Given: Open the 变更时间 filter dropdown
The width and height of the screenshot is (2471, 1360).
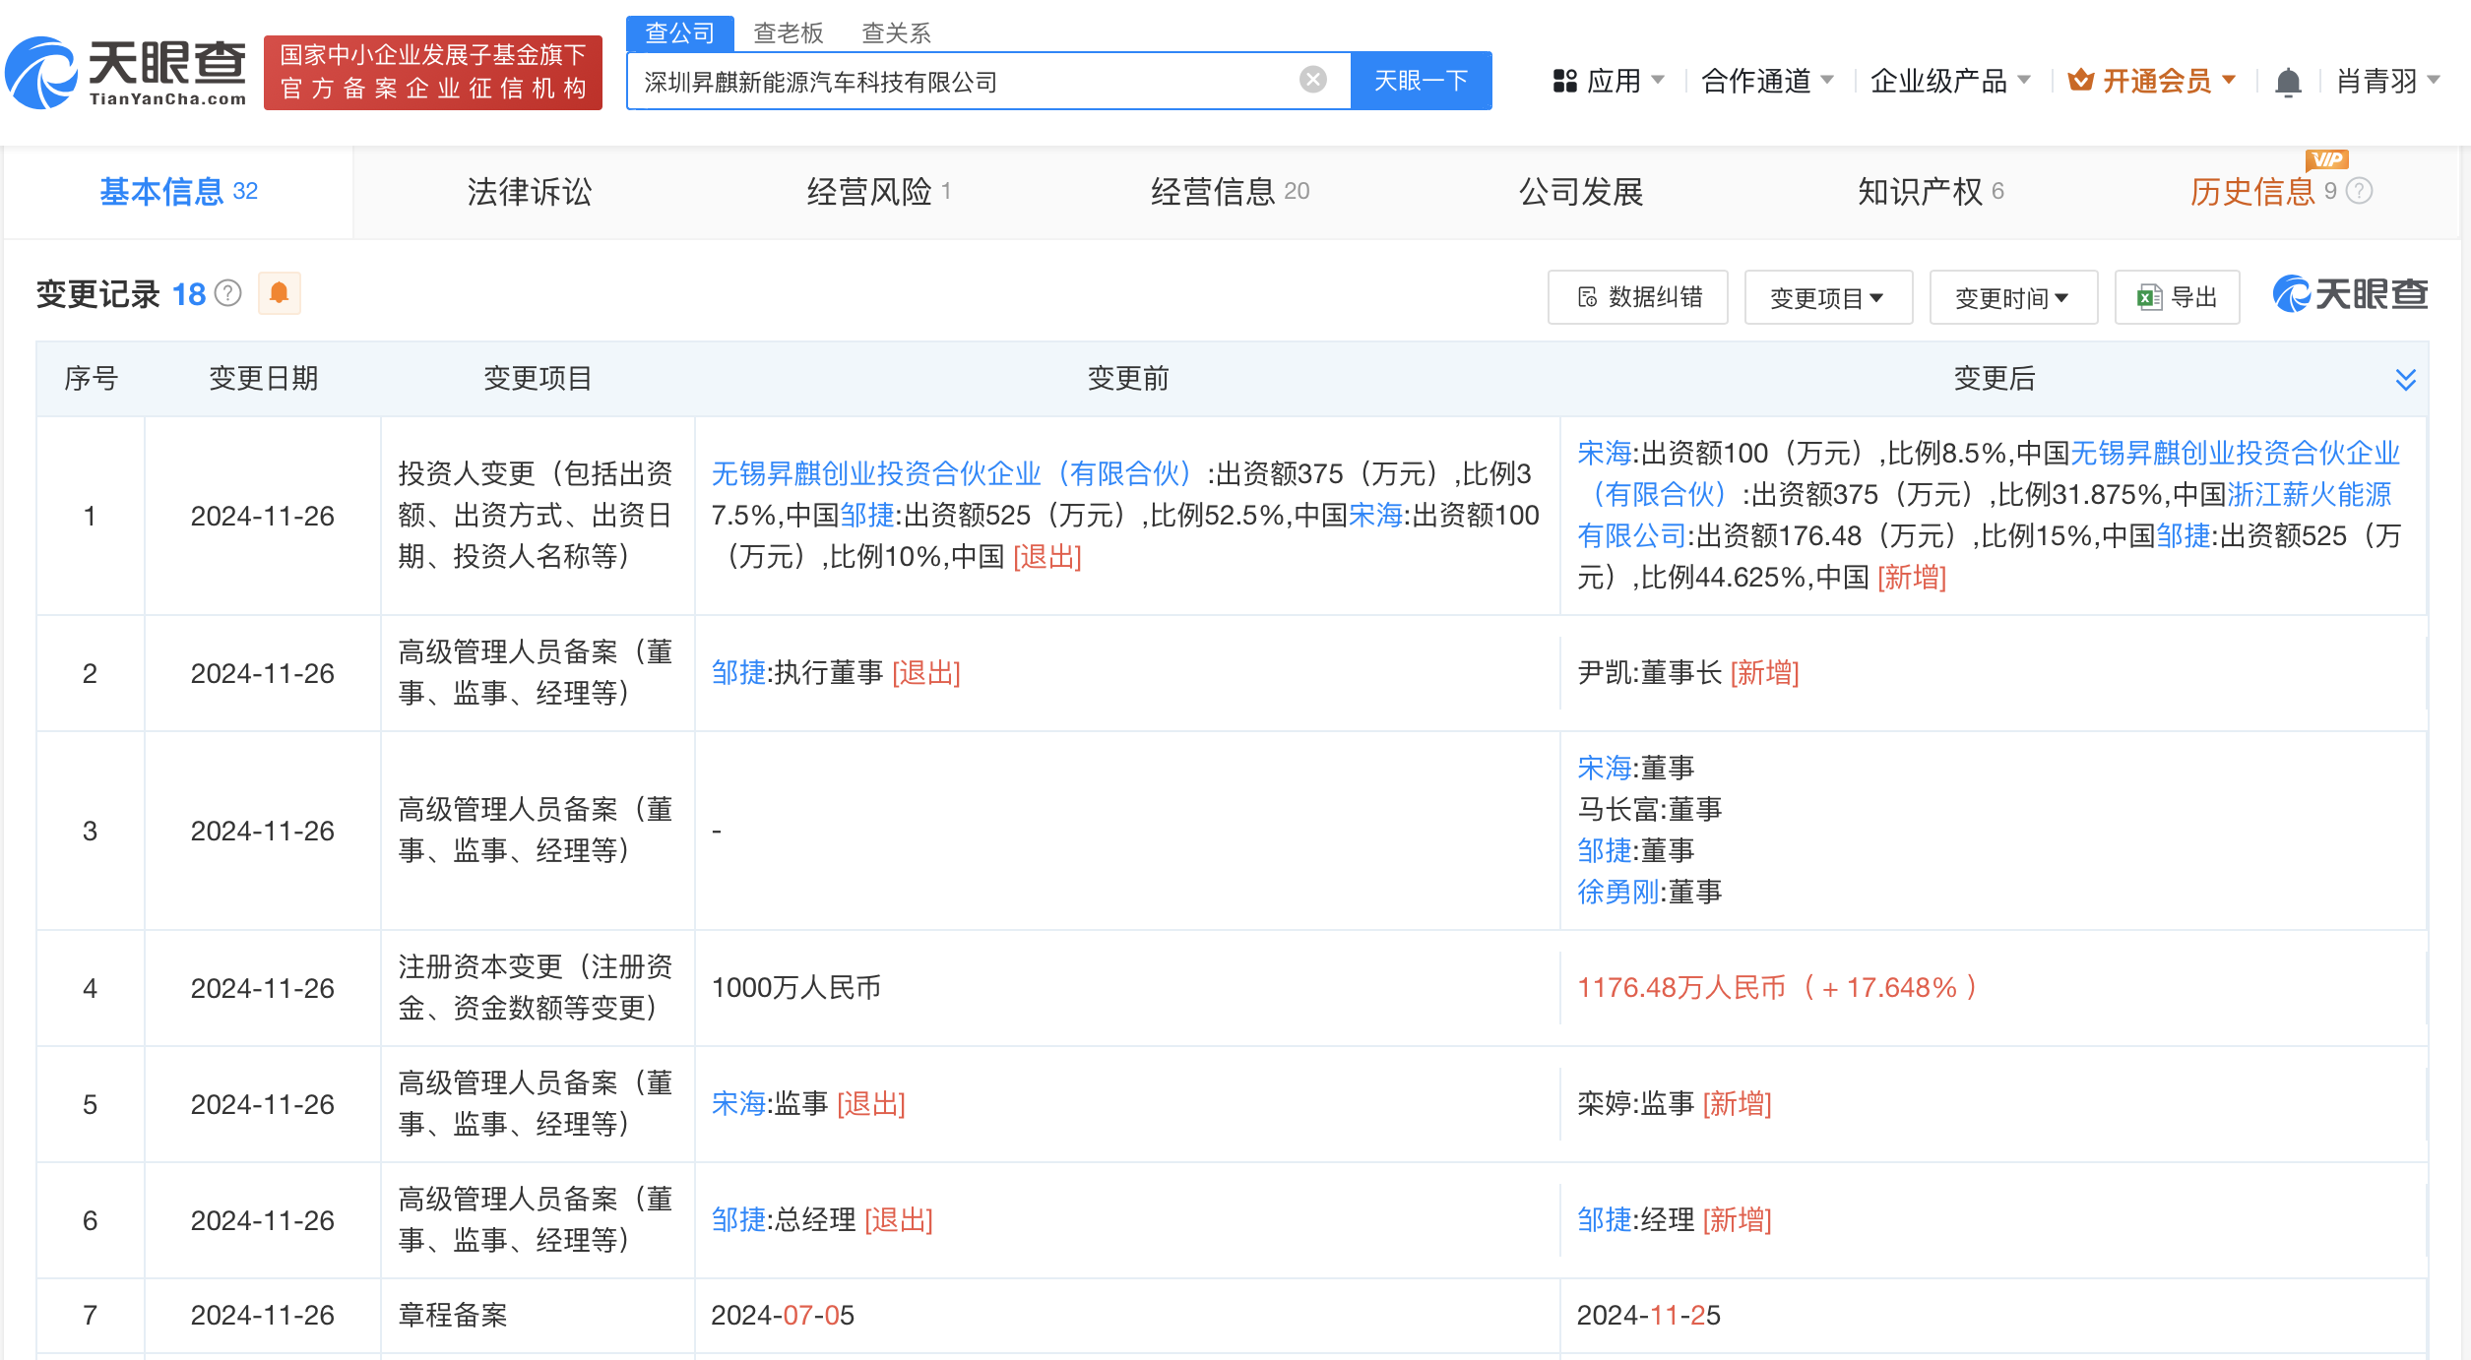Looking at the screenshot, I should 2012,297.
